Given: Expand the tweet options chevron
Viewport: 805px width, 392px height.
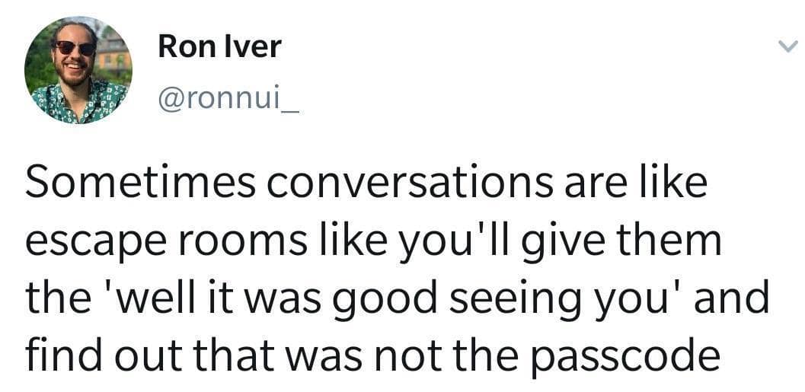Looking at the screenshot, I should [787, 46].
